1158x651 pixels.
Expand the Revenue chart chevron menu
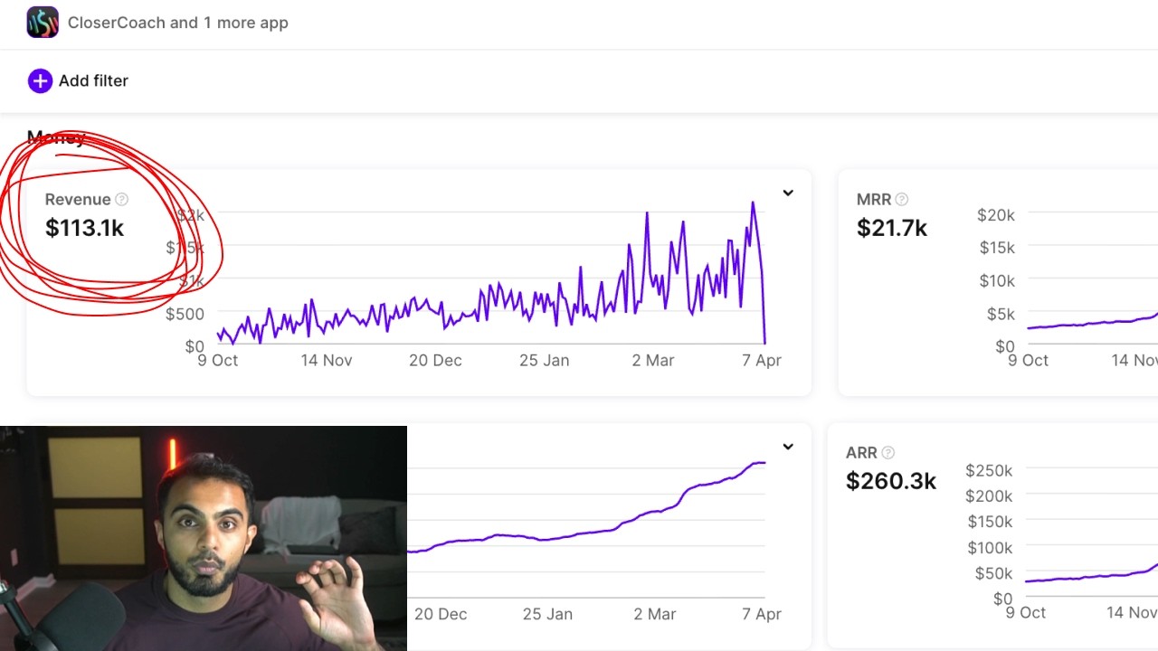[788, 193]
